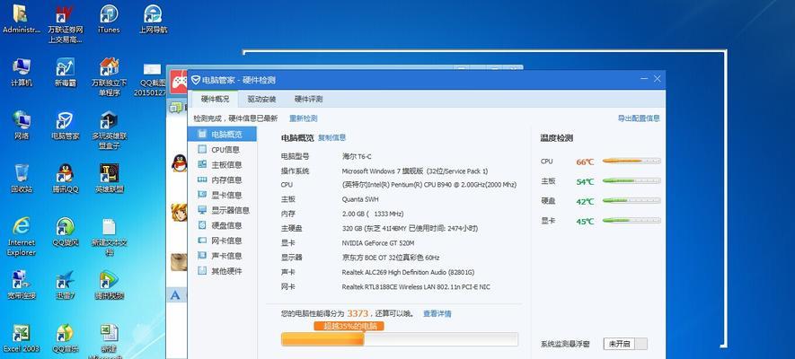Select the 宽带连接 desktop shortcut
The height and width of the screenshot is (359, 795).
[22, 285]
